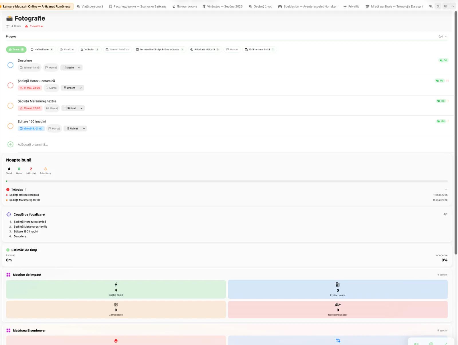Click the Marcat filter button
Viewport: 458px width, 345px height.
pyautogui.click(x=232, y=50)
